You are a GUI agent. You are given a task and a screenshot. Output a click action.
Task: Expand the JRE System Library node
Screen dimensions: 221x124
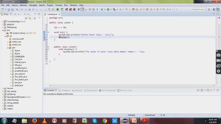[5, 33]
